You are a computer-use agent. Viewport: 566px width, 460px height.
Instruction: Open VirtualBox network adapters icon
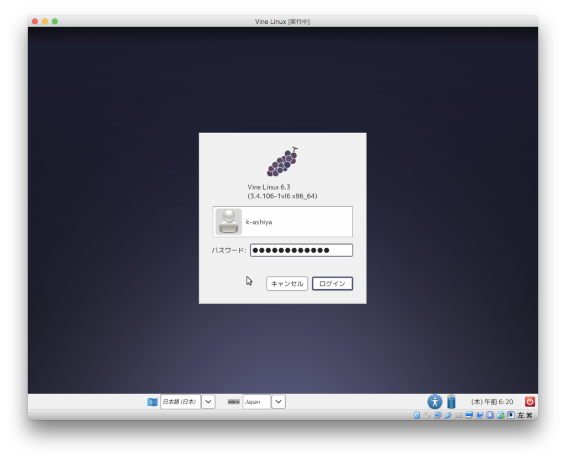point(438,415)
